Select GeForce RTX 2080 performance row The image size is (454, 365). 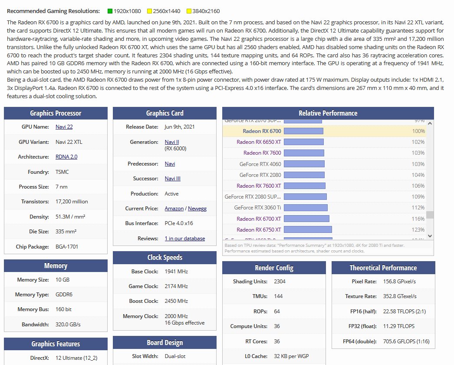(x=324, y=175)
